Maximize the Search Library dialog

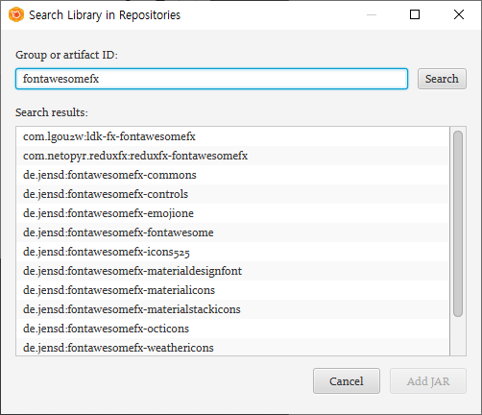[x=415, y=14]
